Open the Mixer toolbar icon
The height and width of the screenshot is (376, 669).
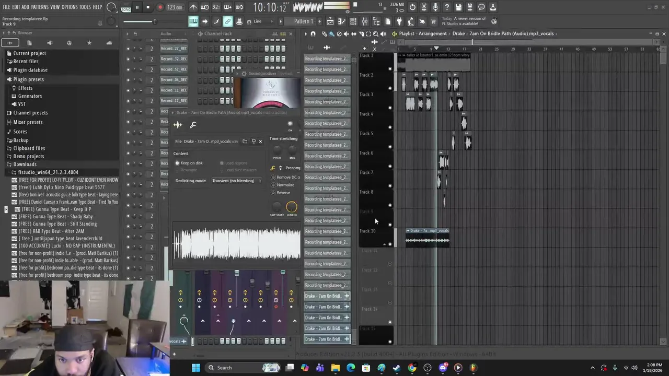click(x=365, y=21)
